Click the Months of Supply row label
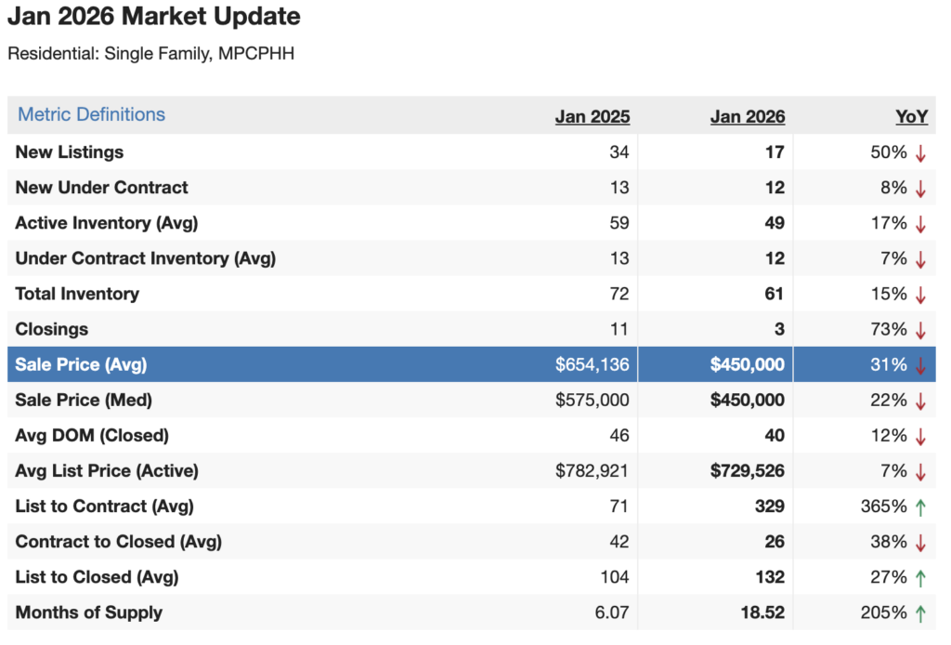This screenshot has height=645, width=951. [89, 612]
